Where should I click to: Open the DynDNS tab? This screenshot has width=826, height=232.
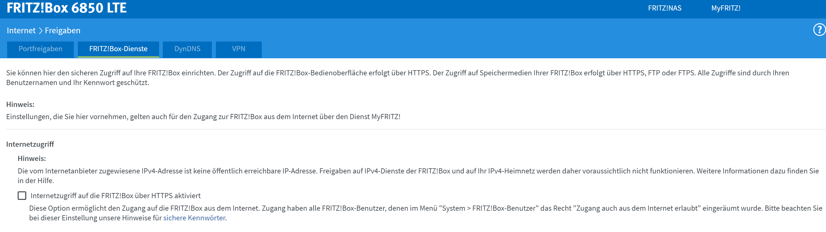(187, 49)
